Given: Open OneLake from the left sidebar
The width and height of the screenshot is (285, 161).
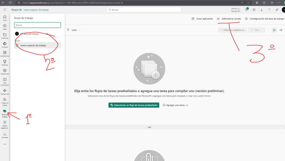Looking at the screenshot, I should click(x=5, y=44).
